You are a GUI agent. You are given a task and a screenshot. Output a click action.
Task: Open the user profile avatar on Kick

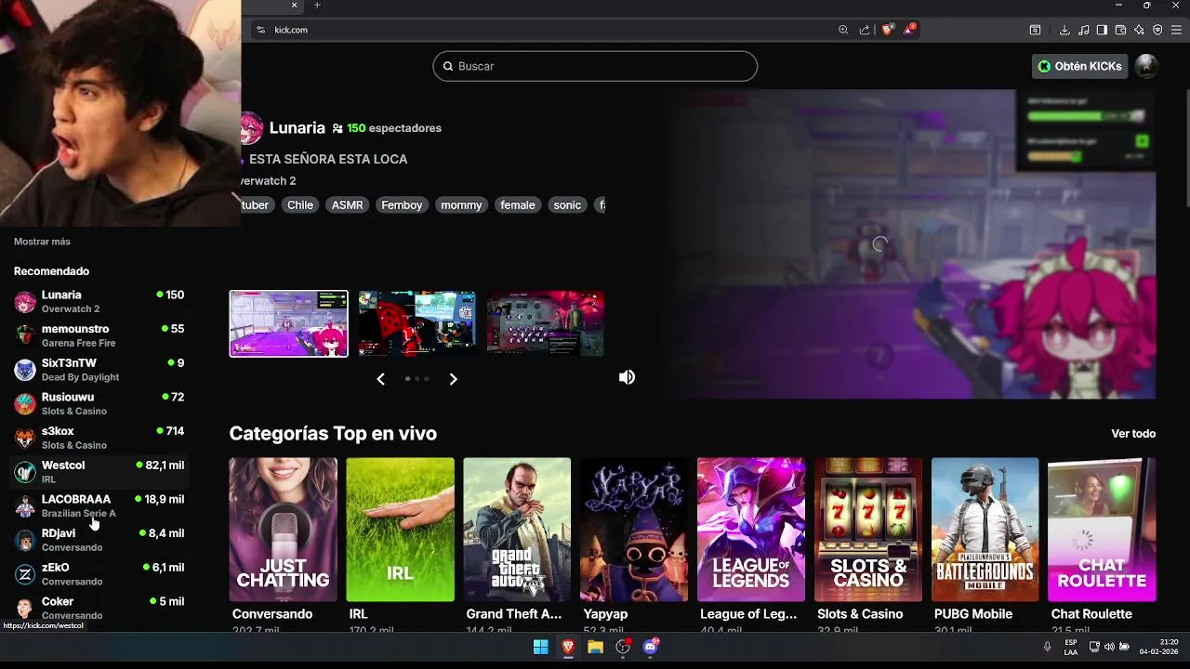[1146, 66]
